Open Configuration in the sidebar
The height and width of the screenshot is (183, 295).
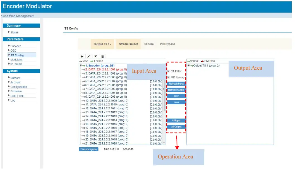point(18,87)
